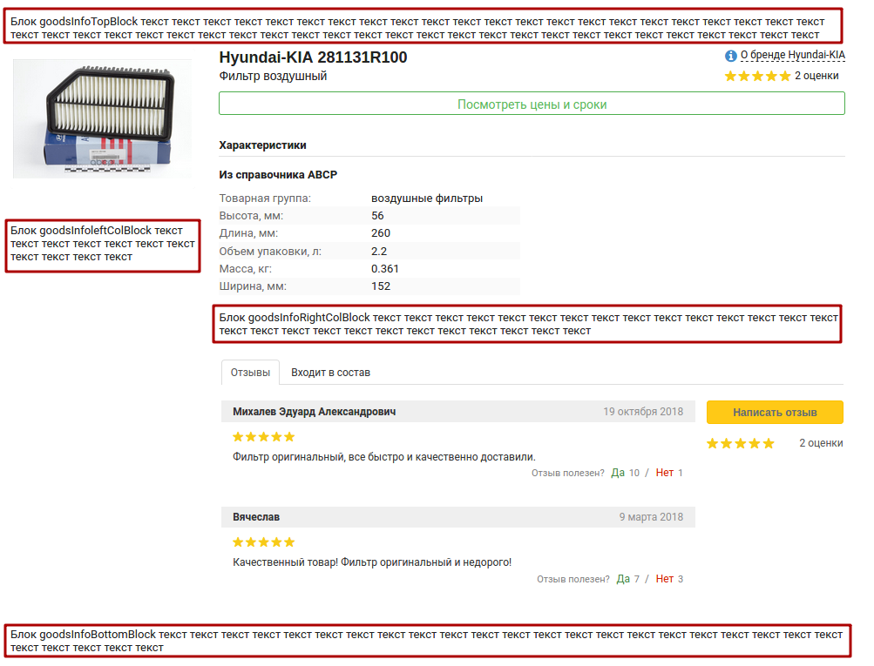The width and height of the screenshot is (874, 666).
Task: Click the five-star rating in Вячеслав's review
Action: click(264, 542)
